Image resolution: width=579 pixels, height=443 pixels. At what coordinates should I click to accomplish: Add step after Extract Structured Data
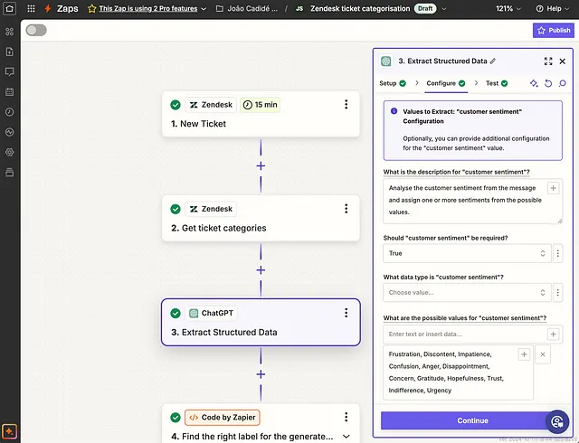coord(261,374)
